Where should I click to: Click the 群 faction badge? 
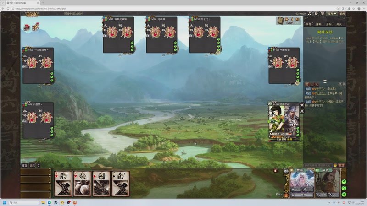286,171
